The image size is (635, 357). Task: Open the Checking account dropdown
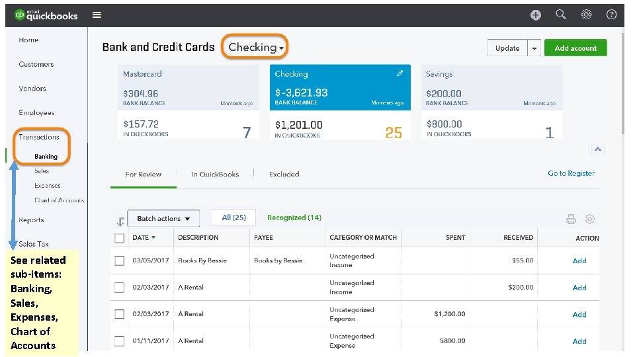pos(255,47)
